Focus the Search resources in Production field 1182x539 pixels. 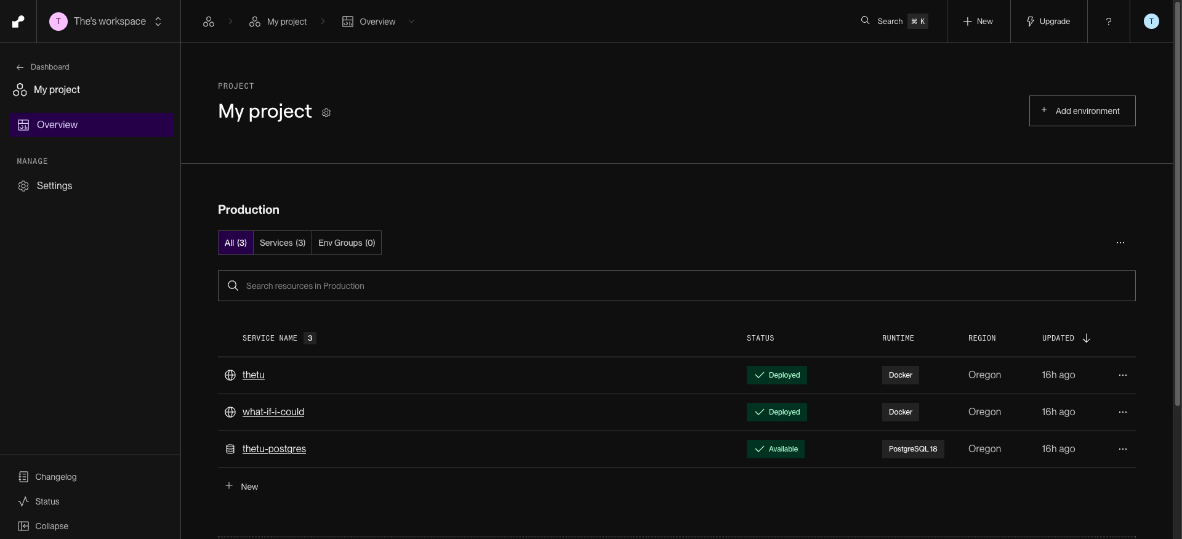click(677, 286)
